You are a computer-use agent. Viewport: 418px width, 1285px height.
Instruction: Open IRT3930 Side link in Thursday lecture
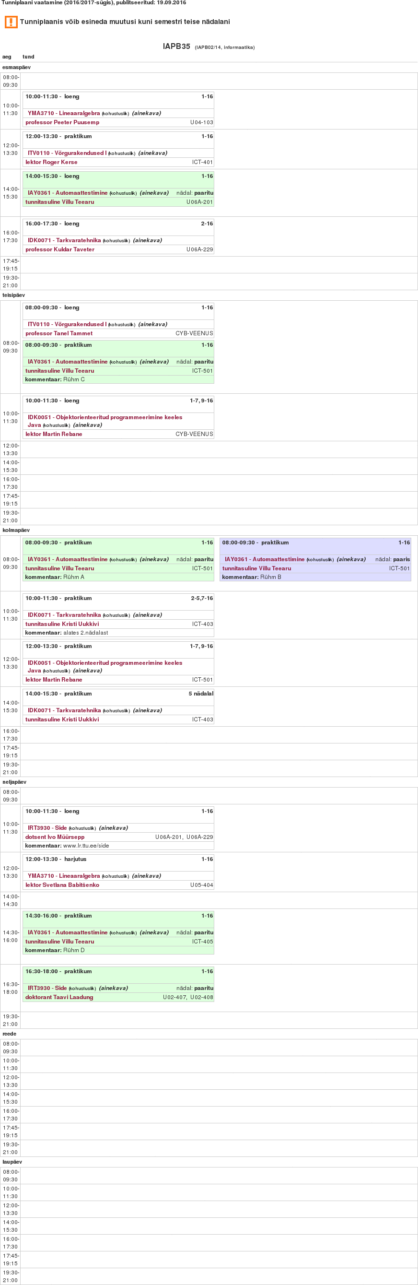pos(47,828)
